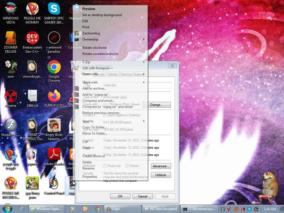Viewport: 284px width, 213px height.
Task: Choose Delete in the context menu
Action: click(x=110, y=162)
